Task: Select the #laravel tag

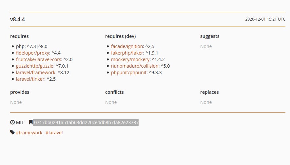Action: point(54,133)
